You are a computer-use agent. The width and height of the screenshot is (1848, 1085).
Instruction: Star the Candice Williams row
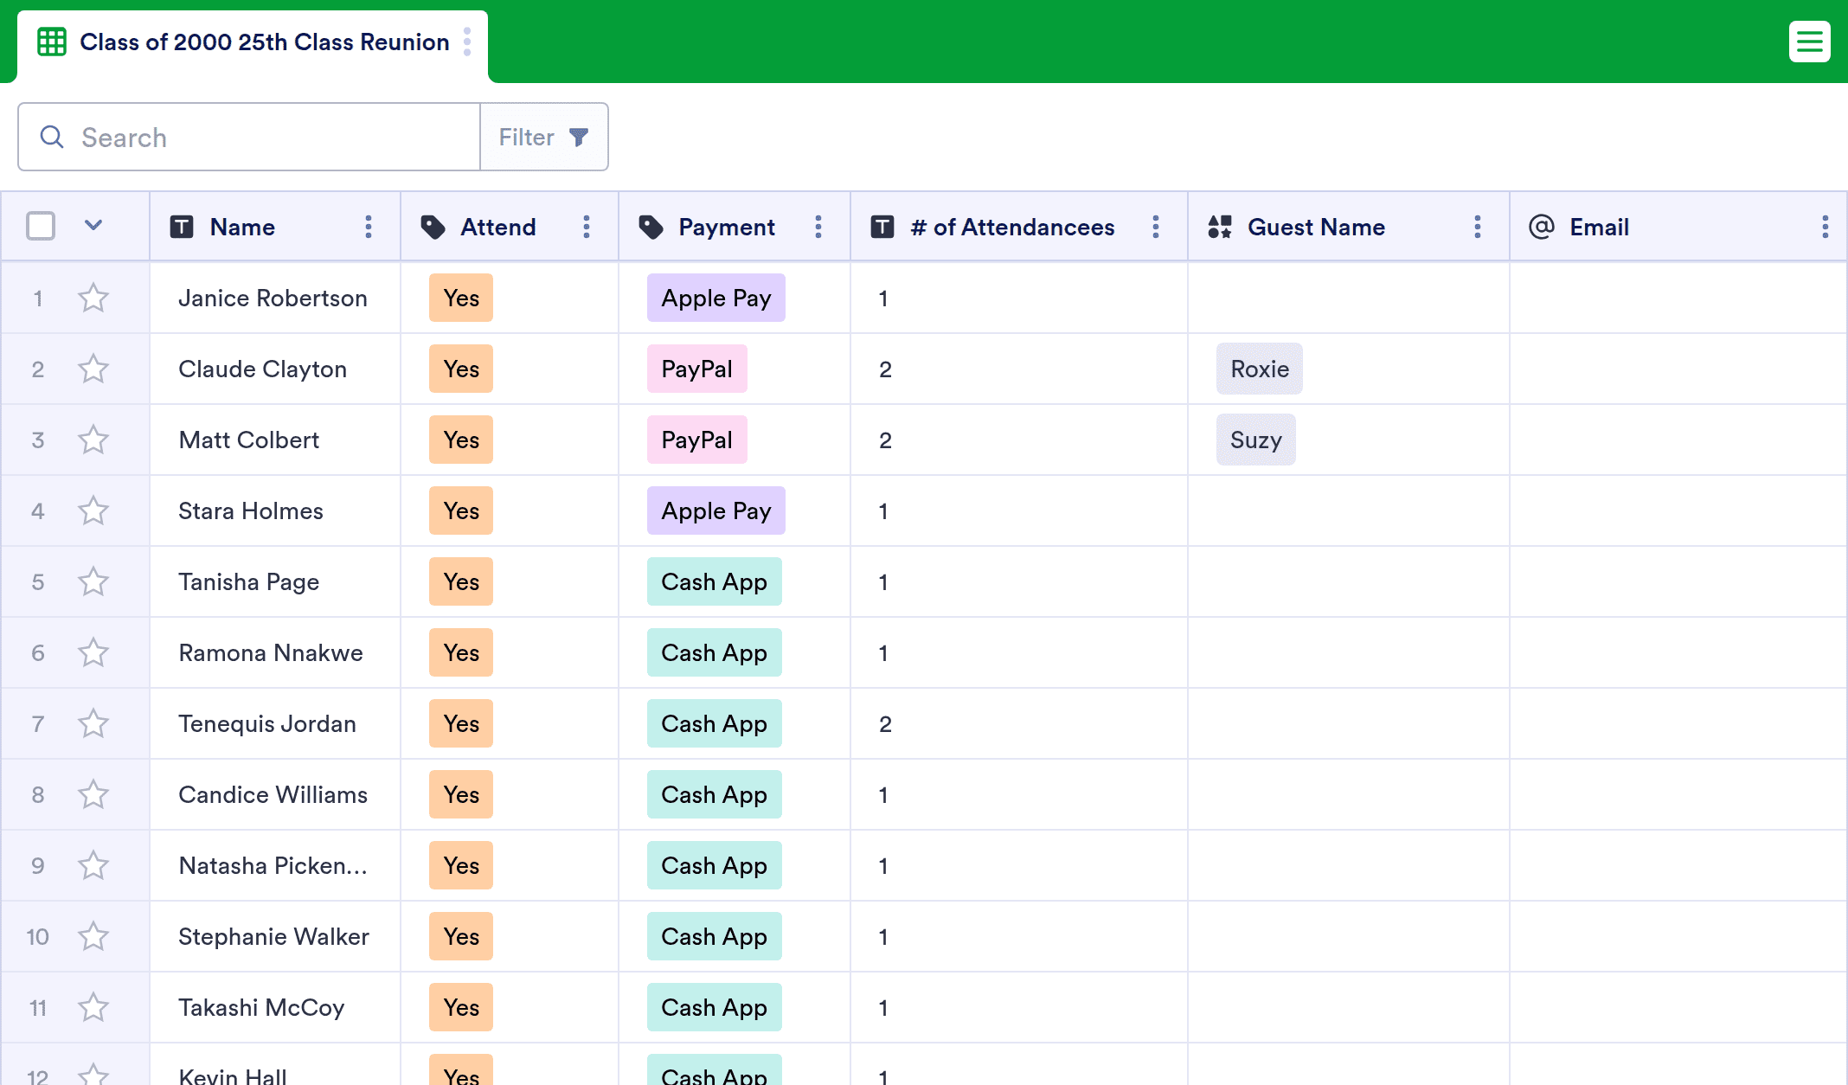click(93, 794)
